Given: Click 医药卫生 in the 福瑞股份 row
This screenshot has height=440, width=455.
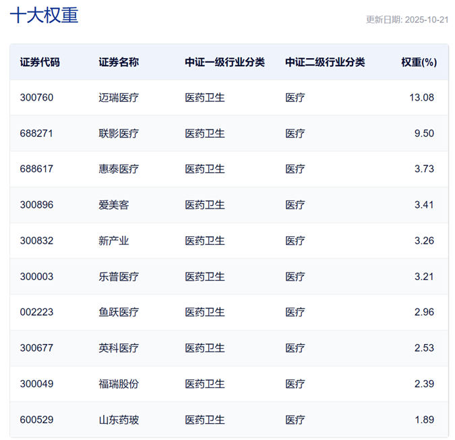Looking at the screenshot, I should click(x=205, y=384).
